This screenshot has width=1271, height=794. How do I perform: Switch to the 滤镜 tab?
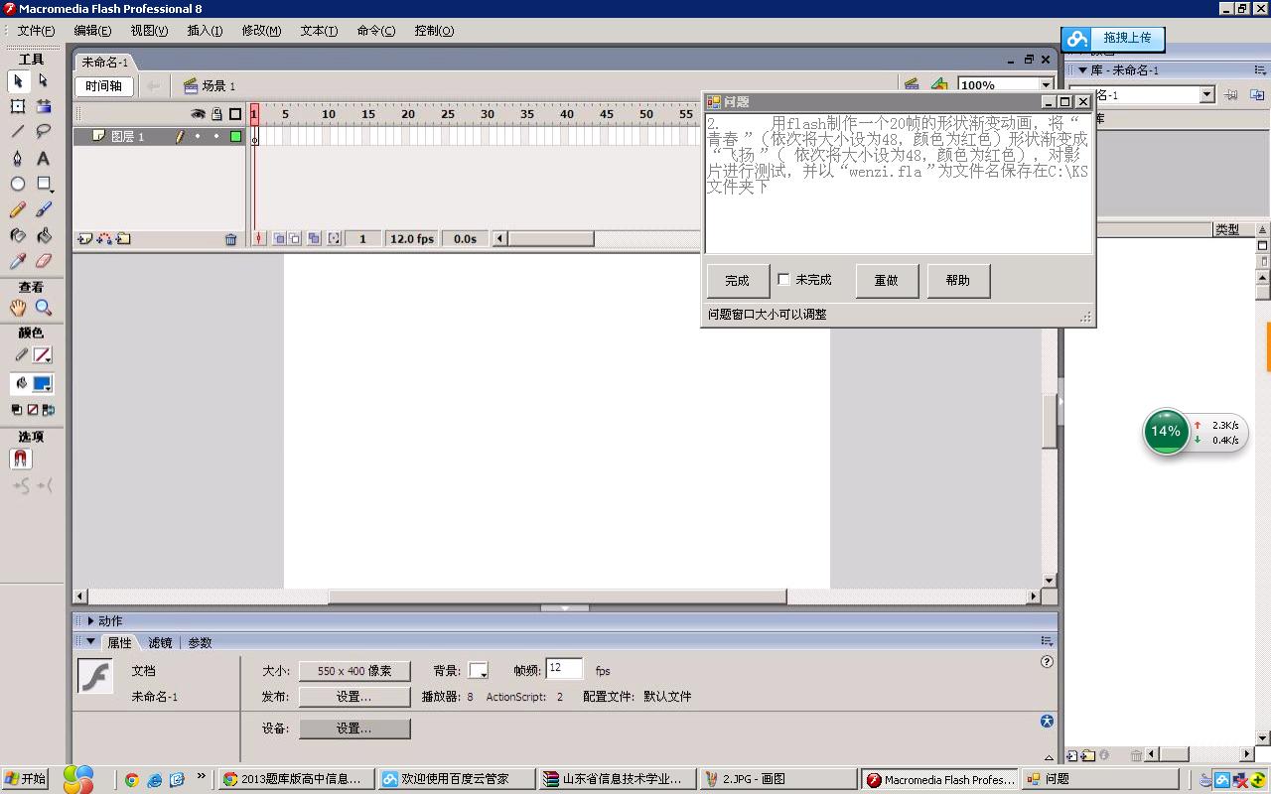click(160, 643)
